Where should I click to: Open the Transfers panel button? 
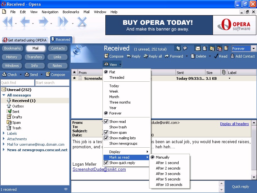34,57
